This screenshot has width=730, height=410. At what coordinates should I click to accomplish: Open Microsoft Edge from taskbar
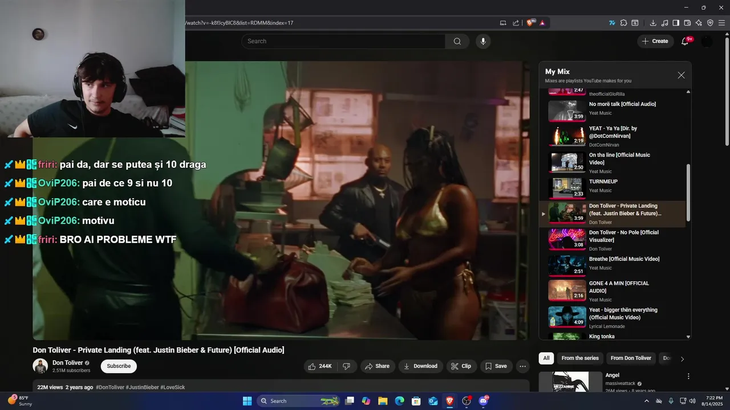point(400,401)
